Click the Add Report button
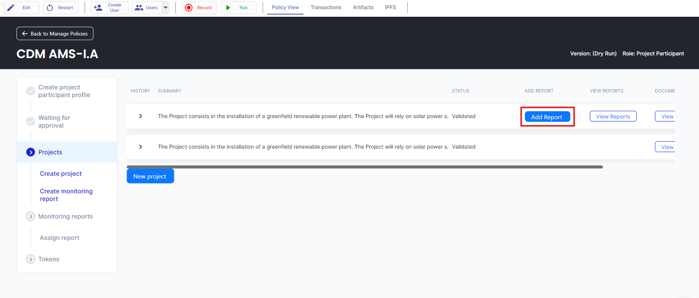The width and height of the screenshot is (699, 298). click(x=547, y=117)
